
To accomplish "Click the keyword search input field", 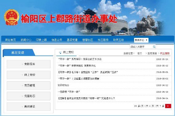I will (x=141, y=47).
